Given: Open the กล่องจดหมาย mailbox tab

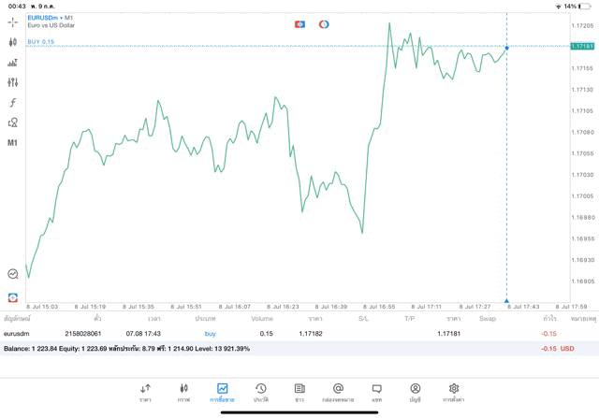Looking at the screenshot, I should pyautogui.click(x=338, y=392).
